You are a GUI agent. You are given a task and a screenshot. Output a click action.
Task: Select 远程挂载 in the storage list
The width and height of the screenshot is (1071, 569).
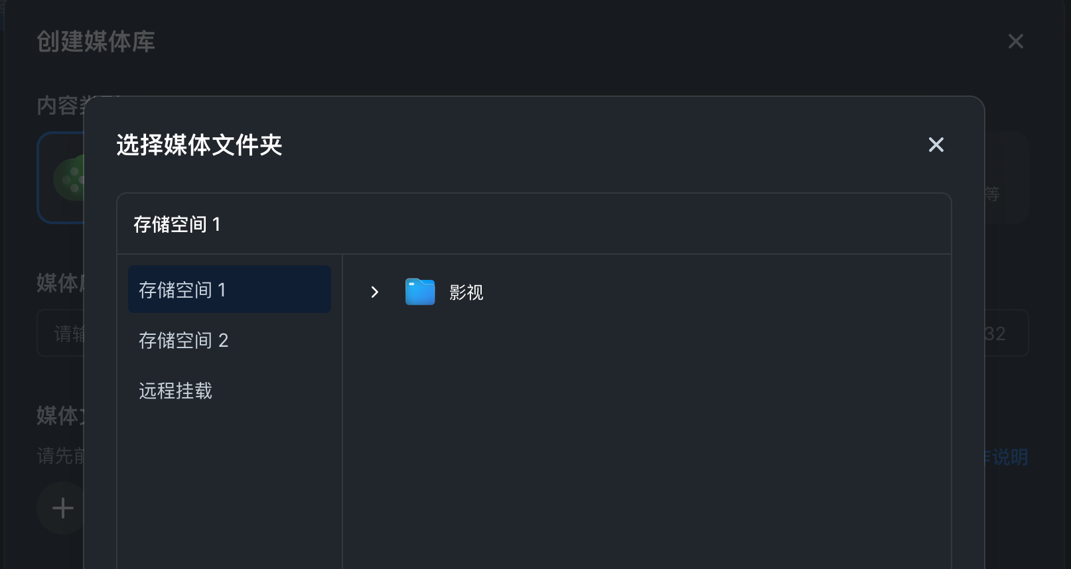click(230, 391)
